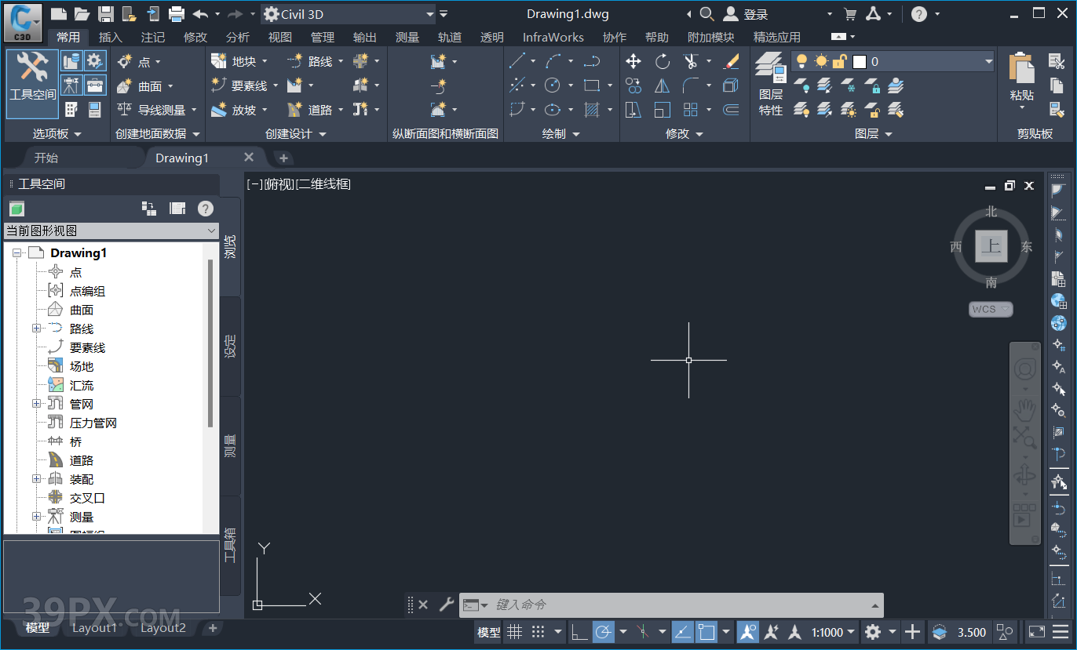Select the 场地 (Sites) tree item
Image resolution: width=1077 pixels, height=650 pixels.
[82, 366]
